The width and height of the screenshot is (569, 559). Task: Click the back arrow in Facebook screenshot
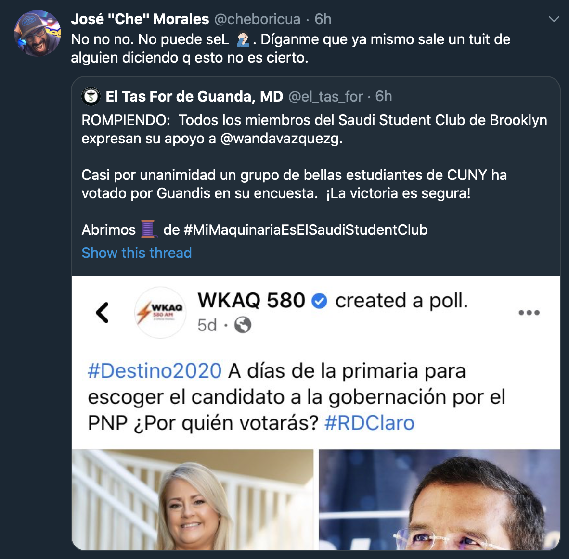point(103,312)
